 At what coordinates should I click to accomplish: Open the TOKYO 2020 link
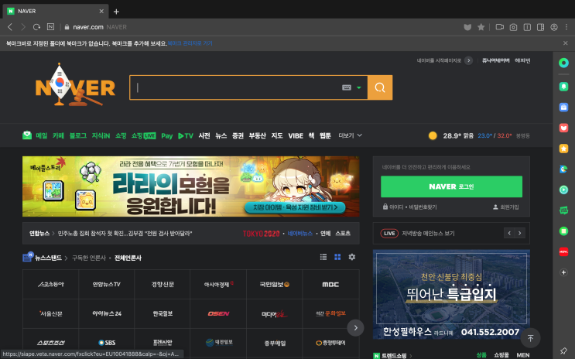tap(261, 234)
